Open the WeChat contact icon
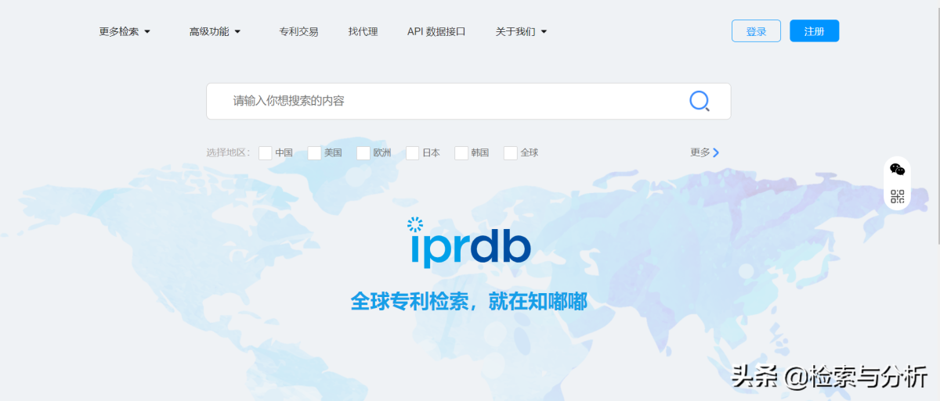This screenshot has height=401, width=940. [898, 170]
